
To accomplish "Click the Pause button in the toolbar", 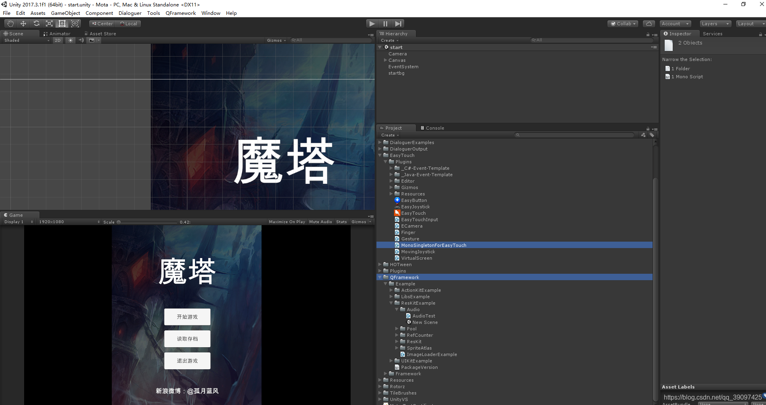I will tap(385, 23).
